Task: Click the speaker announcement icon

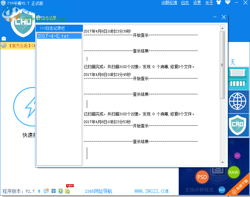Action: point(4,46)
